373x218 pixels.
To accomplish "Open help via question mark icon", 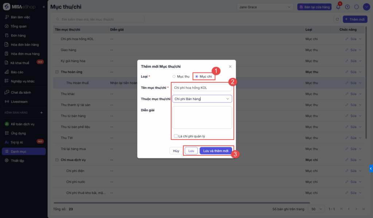I will pos(347,7).
